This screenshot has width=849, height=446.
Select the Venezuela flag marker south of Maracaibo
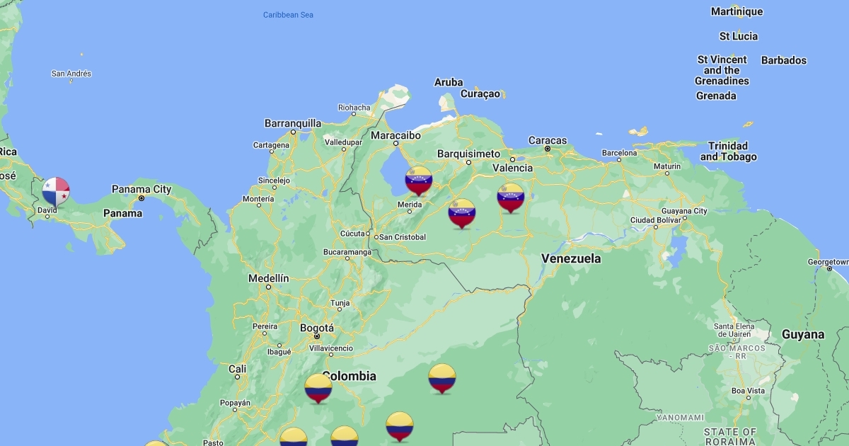click(x=419, y=180)
